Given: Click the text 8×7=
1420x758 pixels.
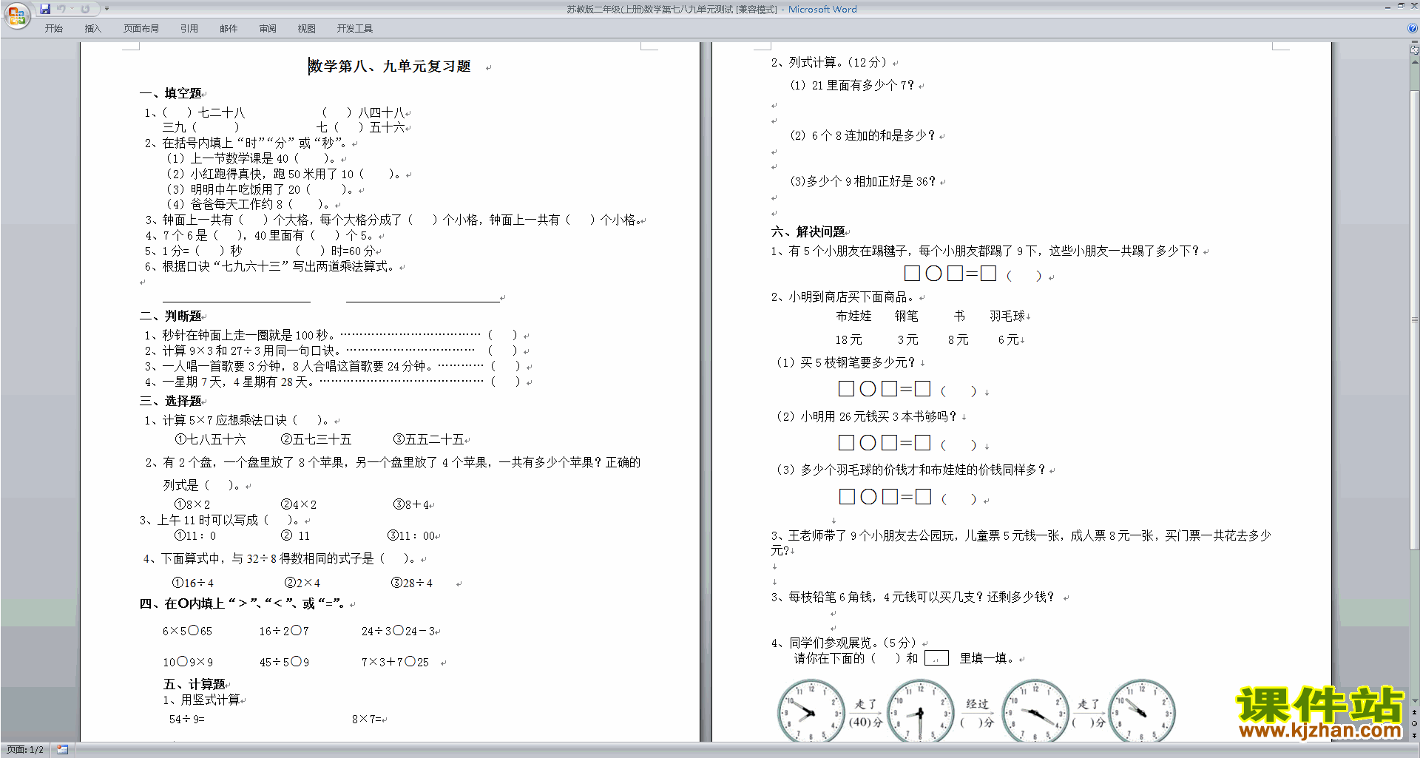Looking at the screenshot, I should pos(367,719).
